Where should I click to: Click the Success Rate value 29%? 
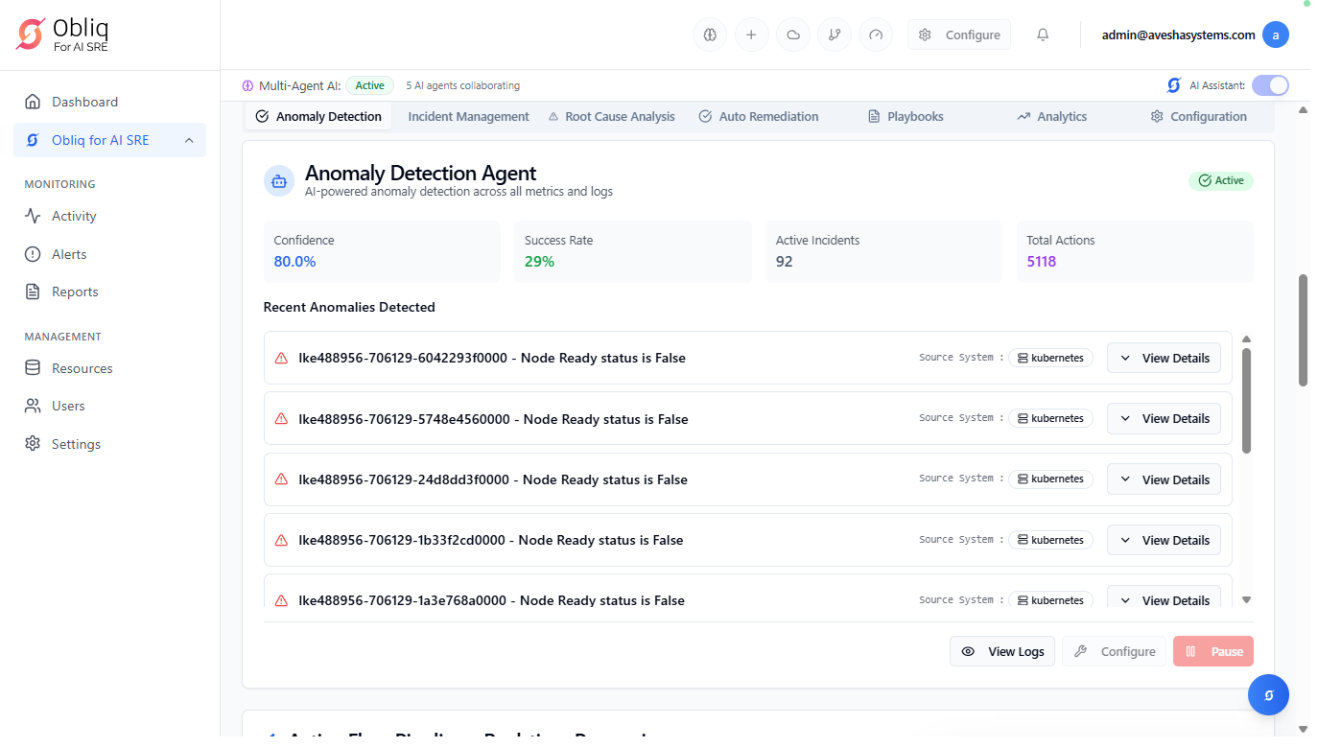(539, 261)
